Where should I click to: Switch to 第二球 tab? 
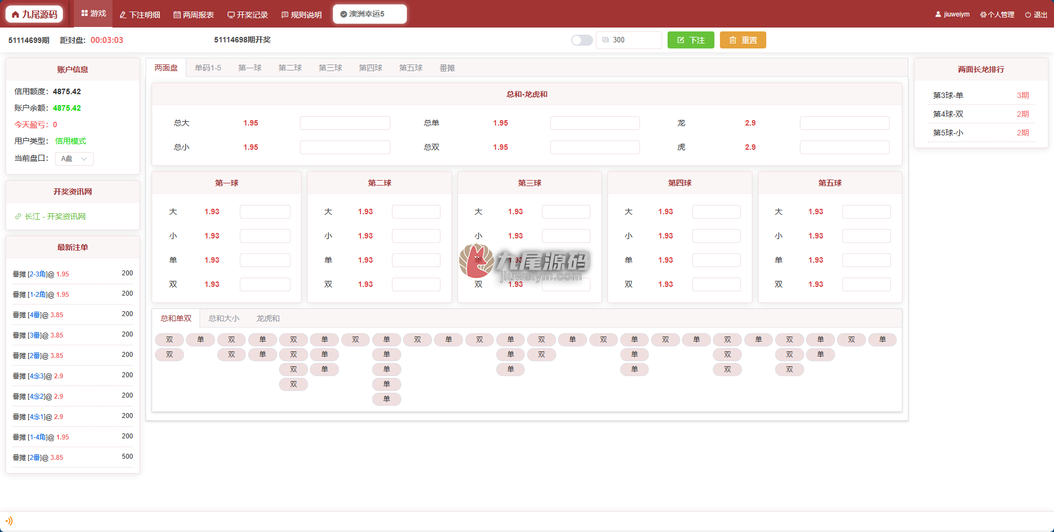point(290,68)
